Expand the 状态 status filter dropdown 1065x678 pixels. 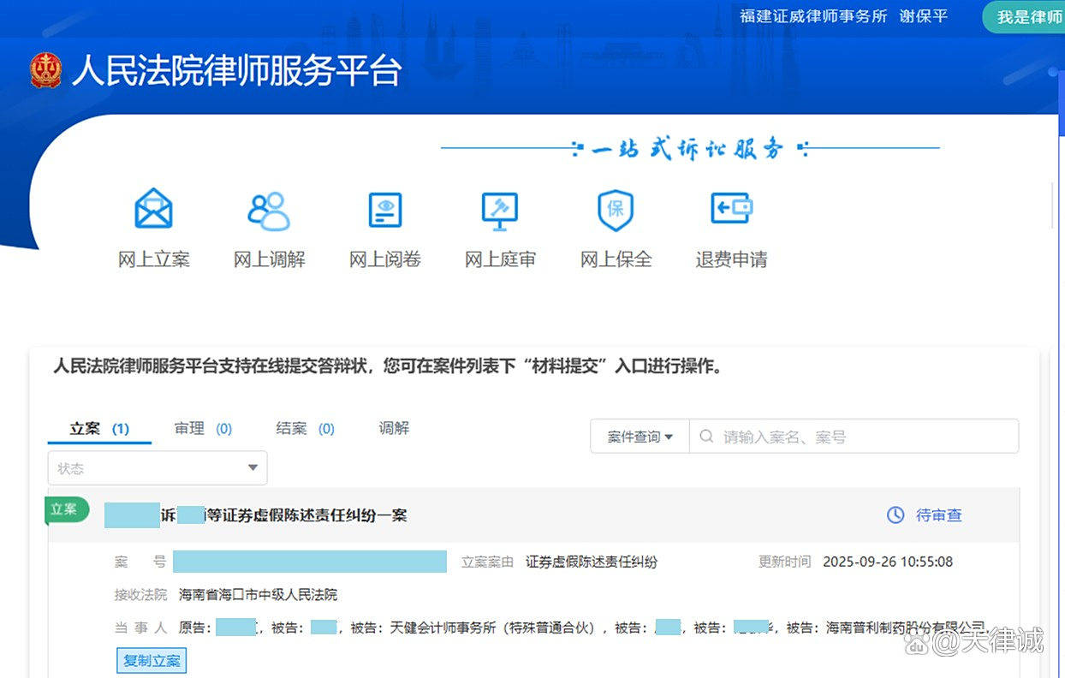click(157, 468)
